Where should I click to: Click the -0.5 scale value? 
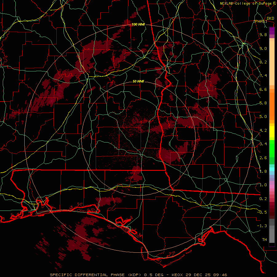point(262,212)
